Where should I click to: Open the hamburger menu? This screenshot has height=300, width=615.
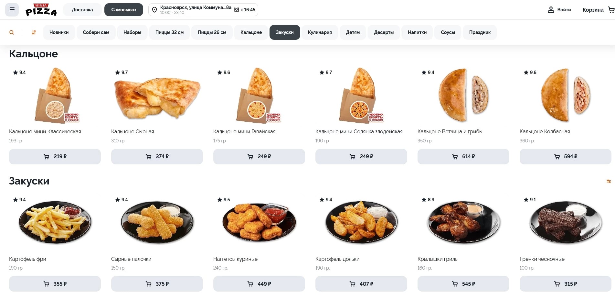tap(12, 10)
